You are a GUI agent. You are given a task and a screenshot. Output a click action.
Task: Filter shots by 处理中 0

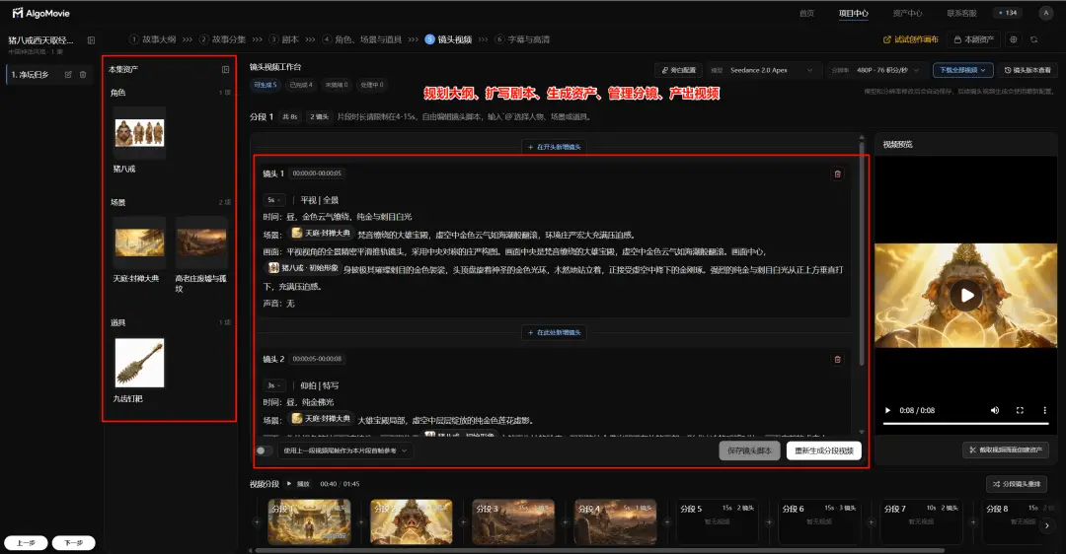(x=372, y=85)
